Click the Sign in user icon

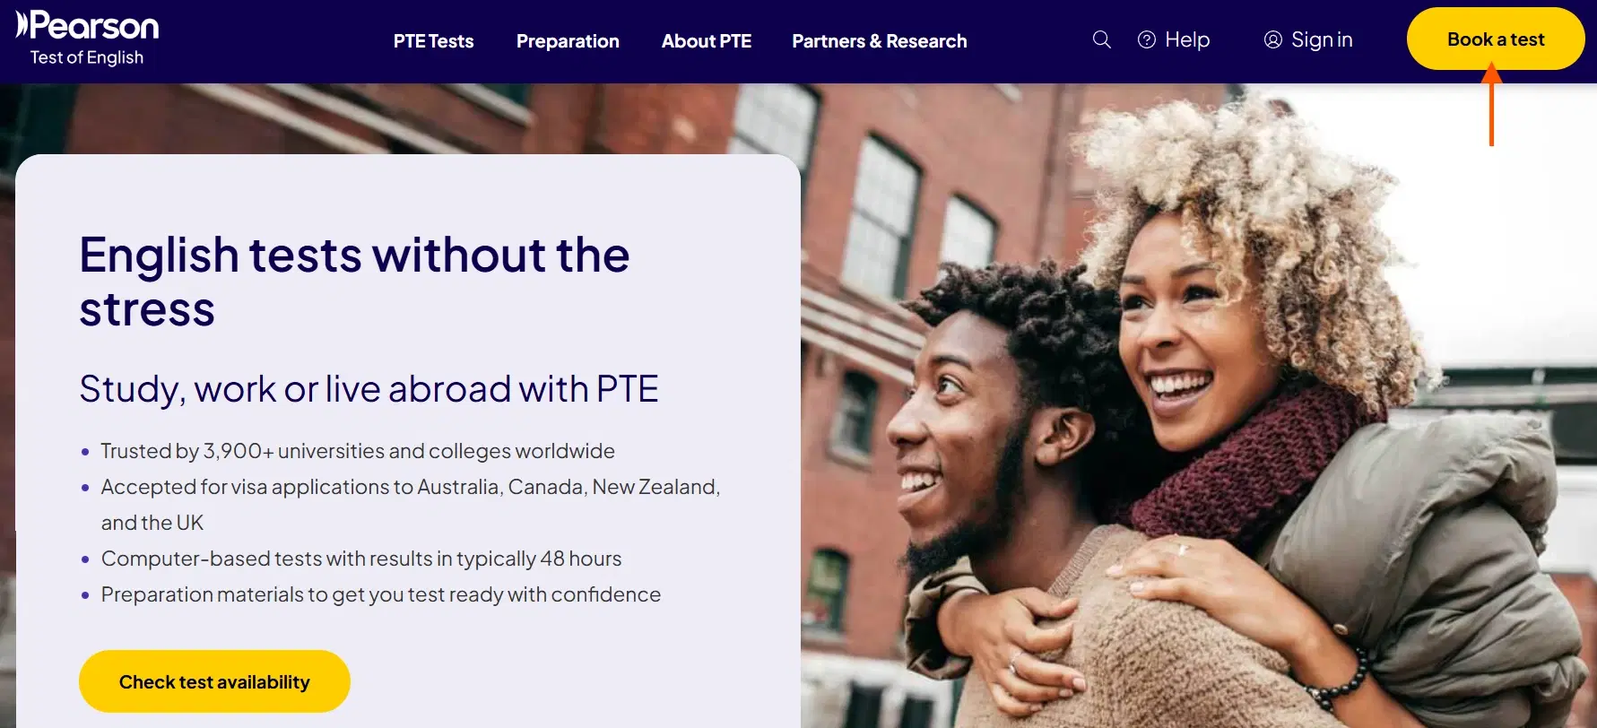(x=1272, y=39)
